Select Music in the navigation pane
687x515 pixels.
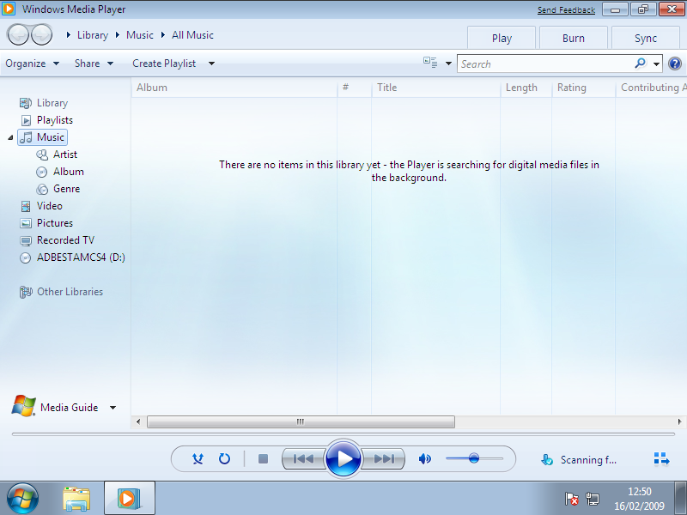42,137
